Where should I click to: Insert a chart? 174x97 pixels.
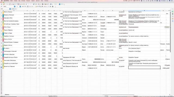[39, 4]
